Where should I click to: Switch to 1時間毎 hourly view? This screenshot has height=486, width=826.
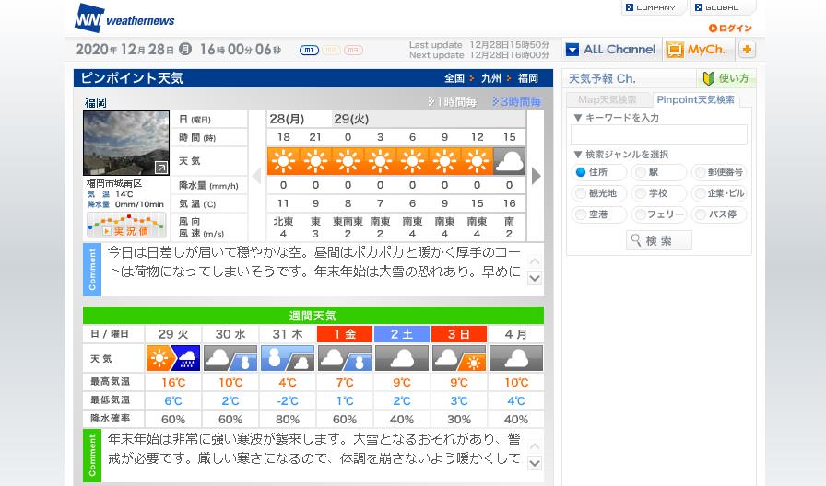(452, 101)
